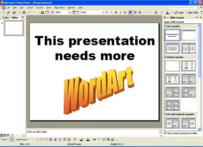
Task: Switch to Slide Sorter view
Action: 5,135
